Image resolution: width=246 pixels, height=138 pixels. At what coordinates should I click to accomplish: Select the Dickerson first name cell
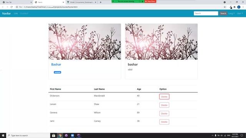(55, 96)
